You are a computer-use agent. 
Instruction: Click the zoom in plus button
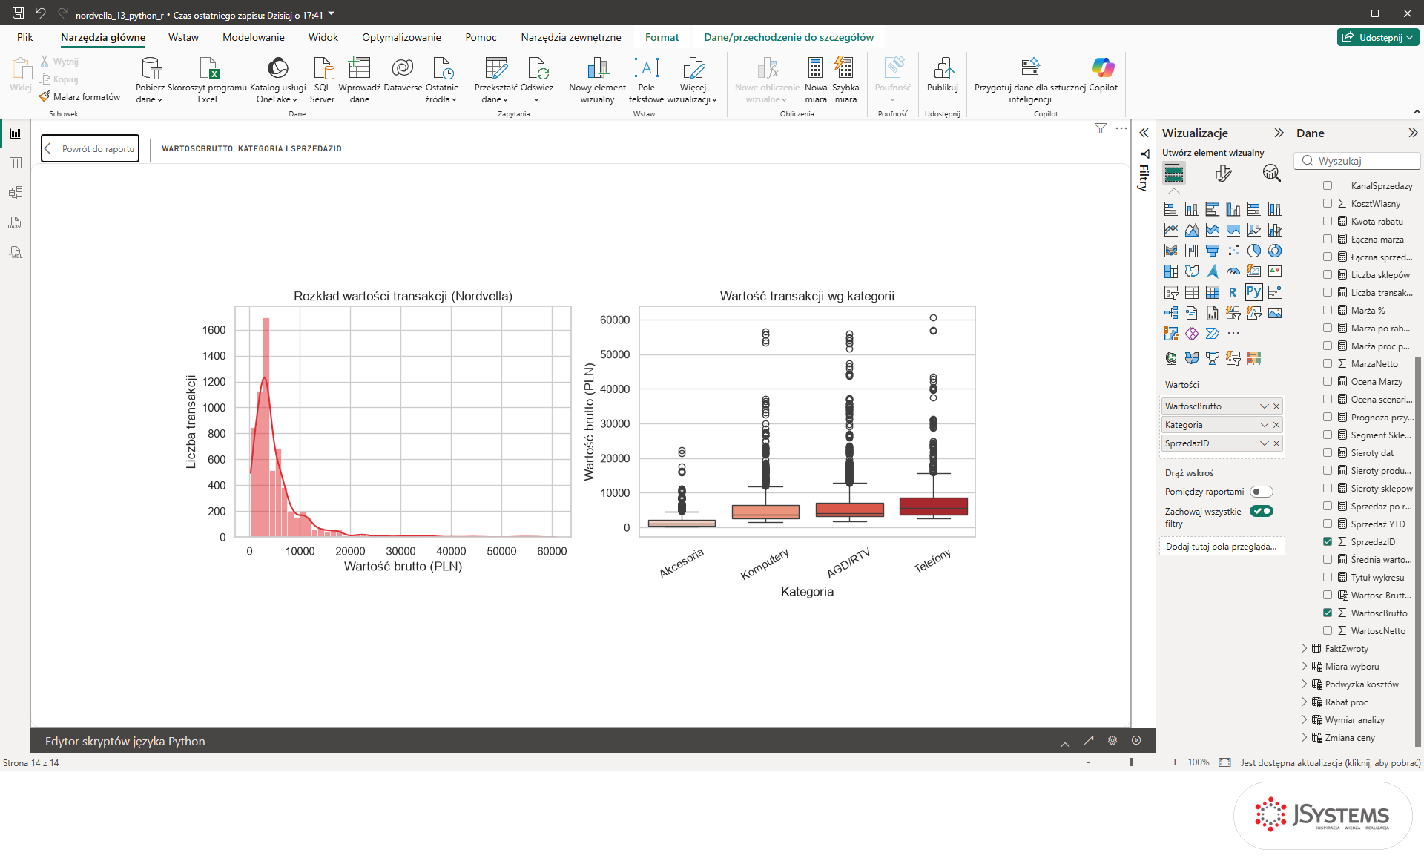point(1175,762)
